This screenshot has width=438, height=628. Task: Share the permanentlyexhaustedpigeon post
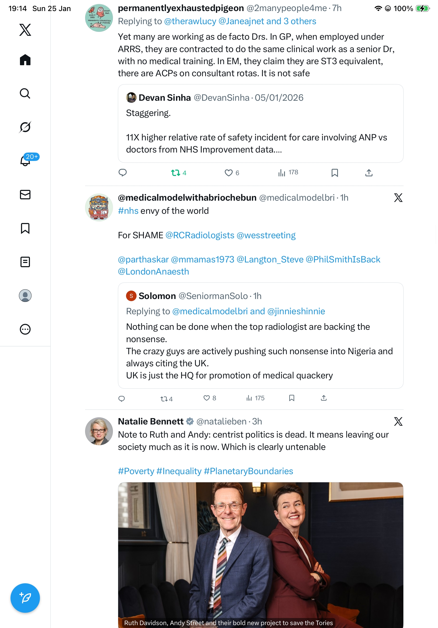(x=369, y=173)
